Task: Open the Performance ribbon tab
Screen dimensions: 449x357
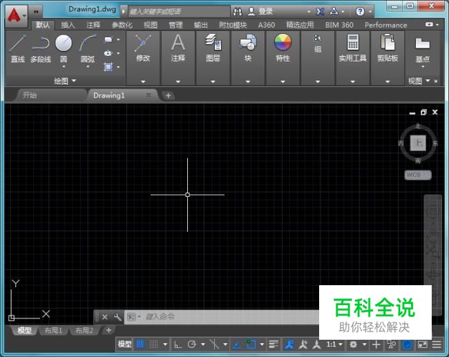Action: coord(385,25)
